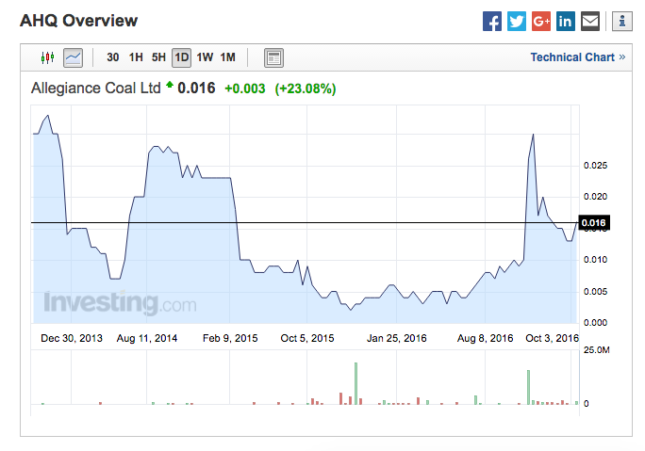Click the Dec 30, 2013 axis label
The height and width of the screenshot is (451, 645).
[x=72, y=338]
